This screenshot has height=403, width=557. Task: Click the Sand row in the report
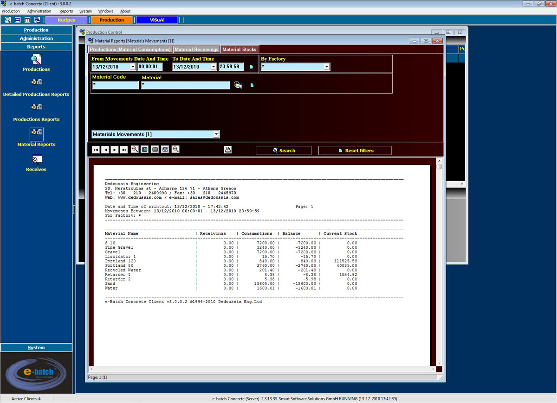(231, 284)
